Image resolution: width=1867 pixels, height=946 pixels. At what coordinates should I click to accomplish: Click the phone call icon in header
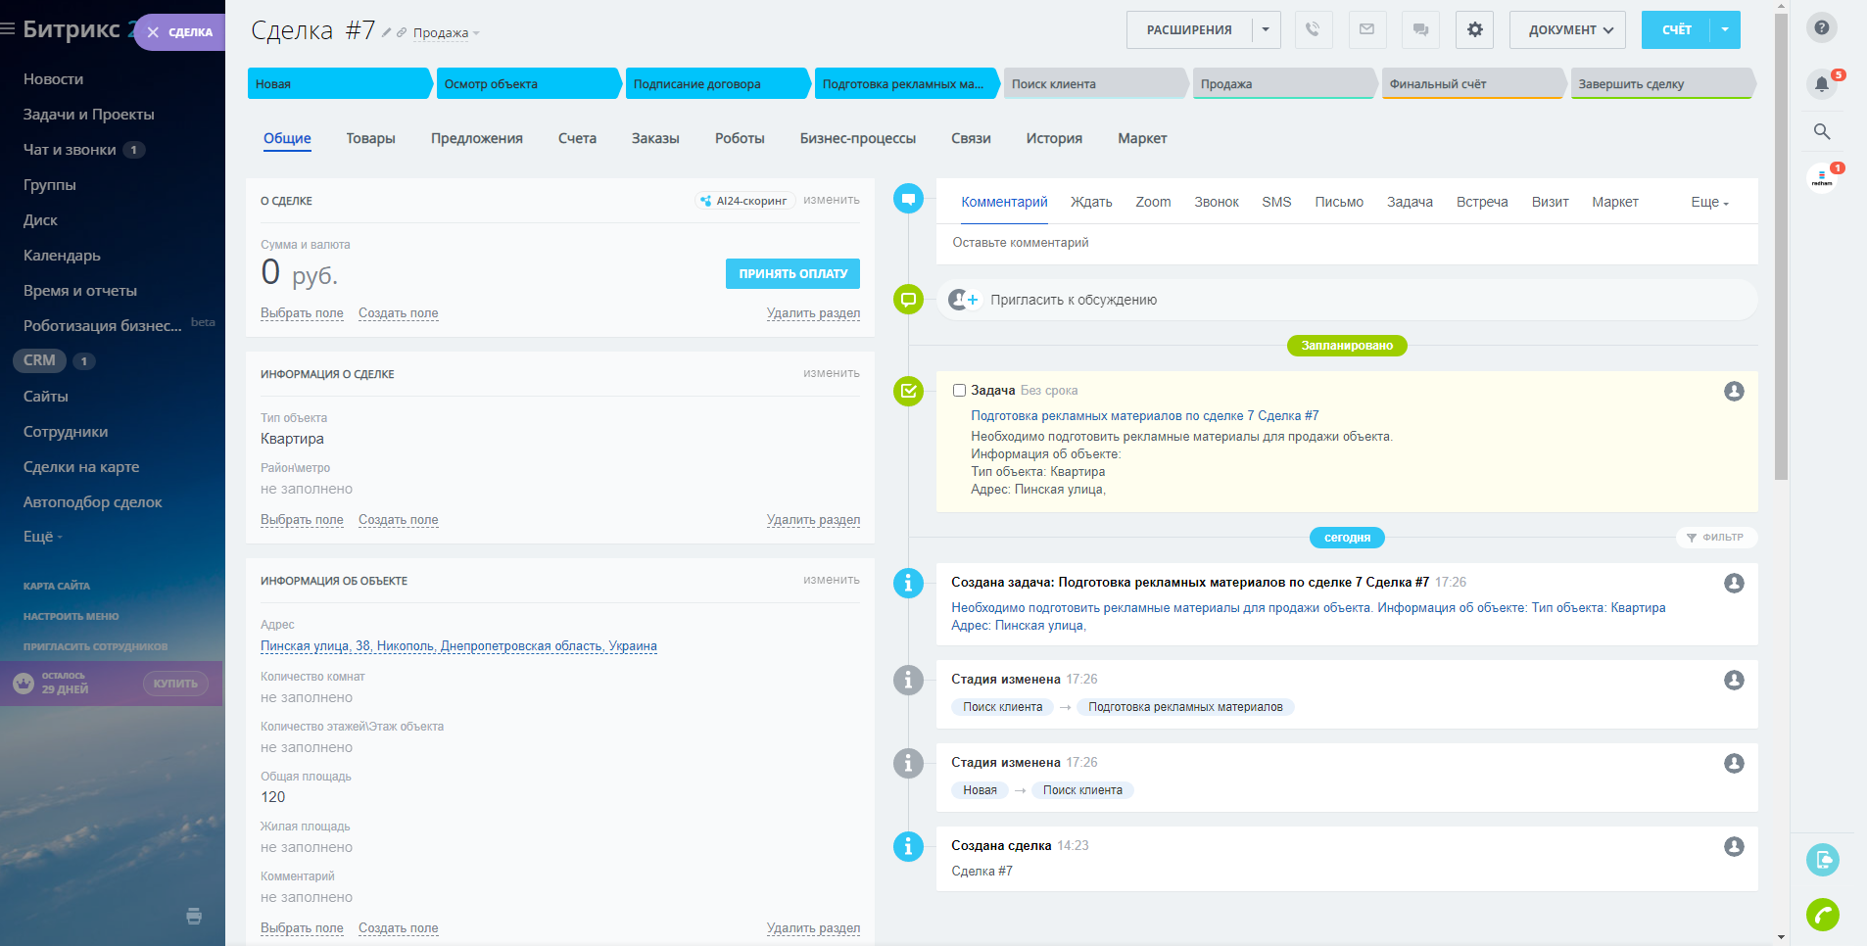(x=1313, y=29)
